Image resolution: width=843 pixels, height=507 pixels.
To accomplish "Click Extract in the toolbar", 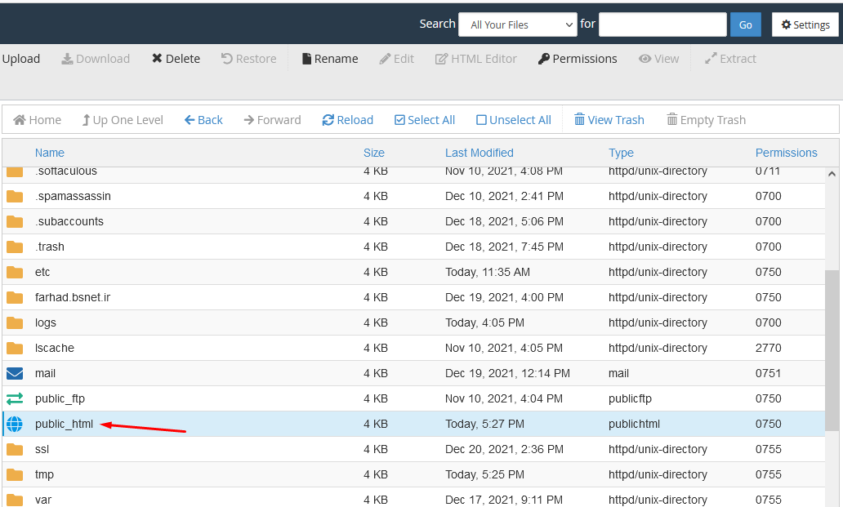I will tap(730, 59).
